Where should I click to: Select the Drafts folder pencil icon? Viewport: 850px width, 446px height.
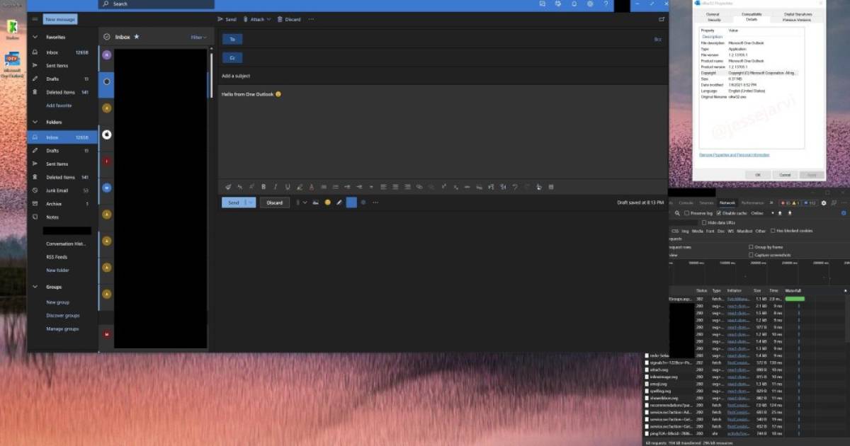[34, 150]
